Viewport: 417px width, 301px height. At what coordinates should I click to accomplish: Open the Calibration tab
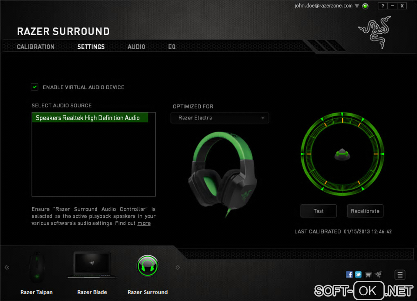[x=36, y=47]
